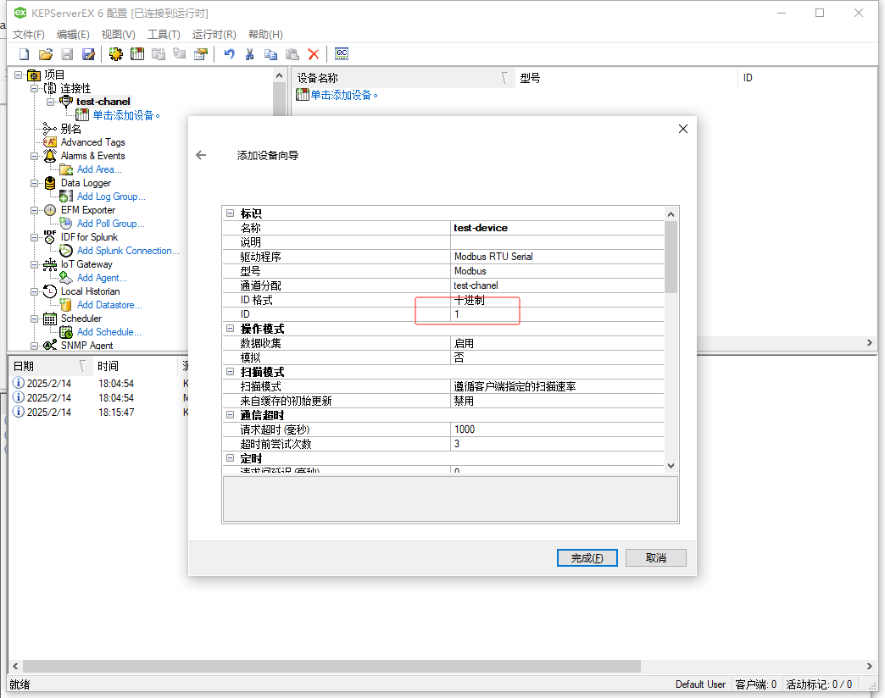Screen dimensions: 885x698
Task: Collapse the 标识 property group
Action: tap(231, 213)
